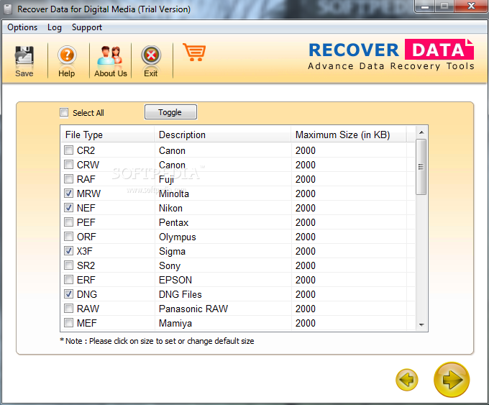
Task: Enable the Select All checkbox
Action: tap(64, 112)
